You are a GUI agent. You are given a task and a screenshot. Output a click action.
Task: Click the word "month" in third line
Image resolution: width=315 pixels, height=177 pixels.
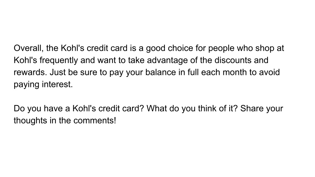235,72
